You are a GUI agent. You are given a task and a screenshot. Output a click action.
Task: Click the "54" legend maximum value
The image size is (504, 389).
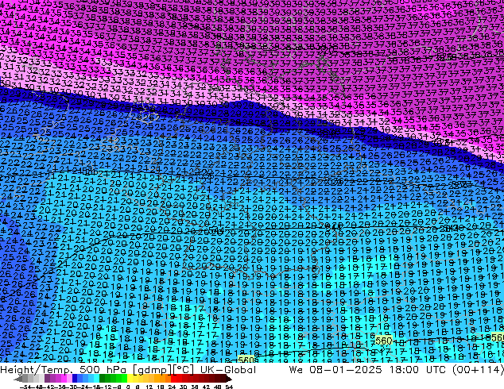(229, 387)
